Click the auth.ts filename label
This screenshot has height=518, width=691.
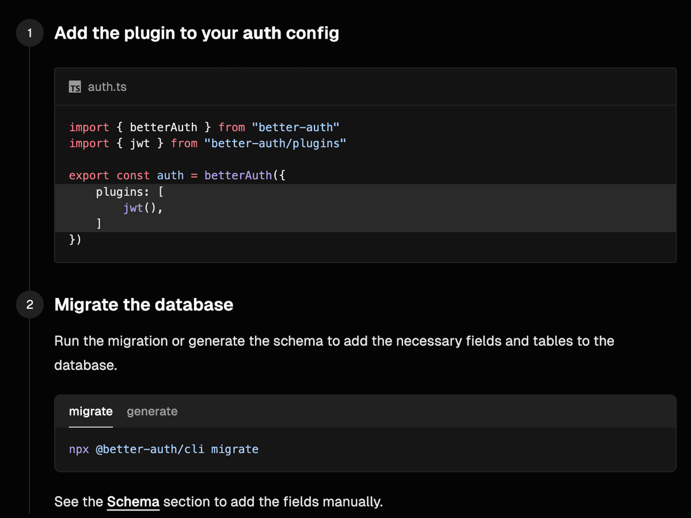coord(107,87)
